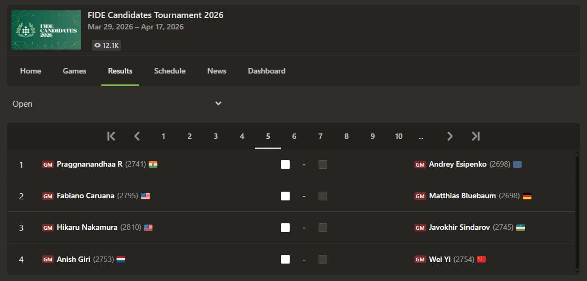Viewport: 587px width, 281px height.
Task: Click the results list vertical scrollbar
Action: [x=577, y=212]
